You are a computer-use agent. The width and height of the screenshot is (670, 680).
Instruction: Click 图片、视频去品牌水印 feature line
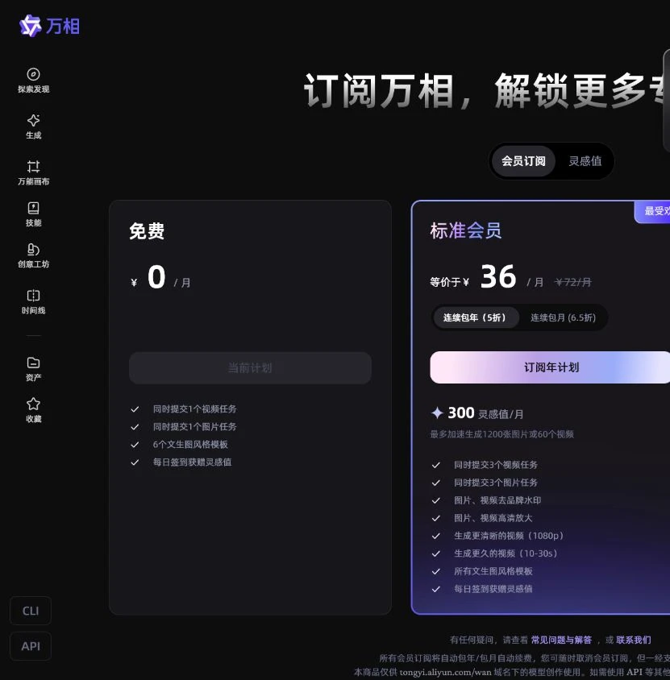click(497, 500)
